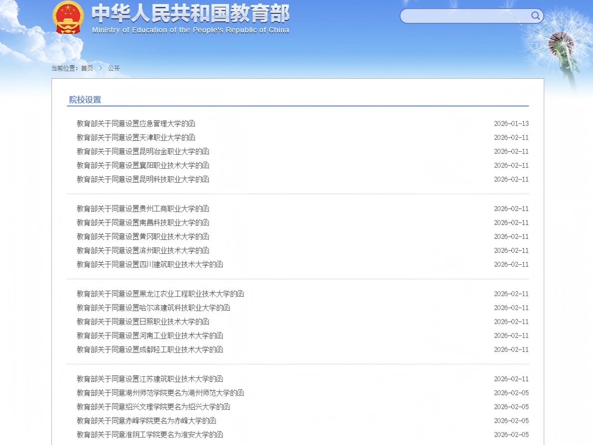The height and width of the screenshot is (445, 593).
Task: Open 教育部关于同意淮阴工学院更名为淮安大学的函
Action: [146, 434]
